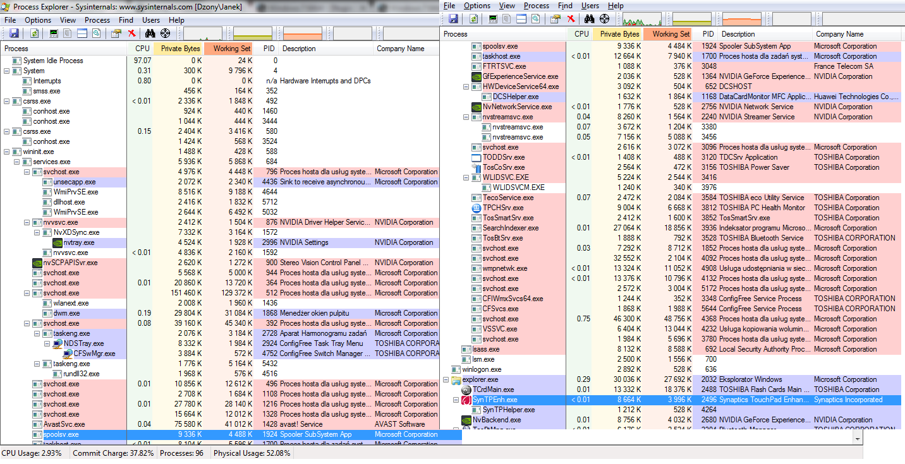Click the Save icon in the right window toolbar
Image resolution: width=905 pixels, height=464 pixels.
[x=453, y=19]
